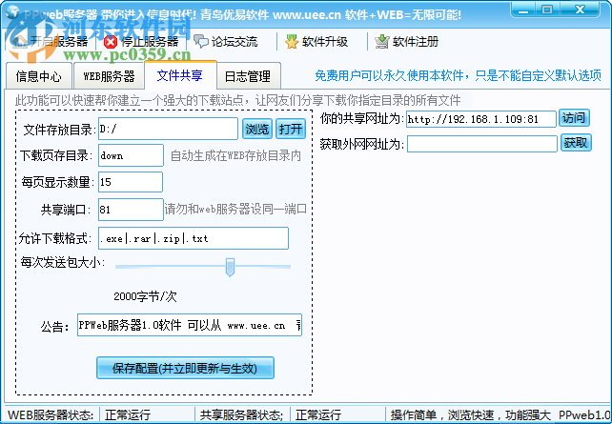Click 共享服务器状态 label in the status bar

241,415
